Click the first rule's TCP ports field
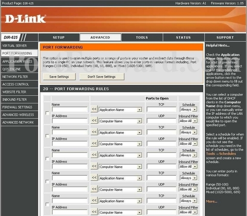This screenshot has height=216, width=247. (x=162, y=109)
